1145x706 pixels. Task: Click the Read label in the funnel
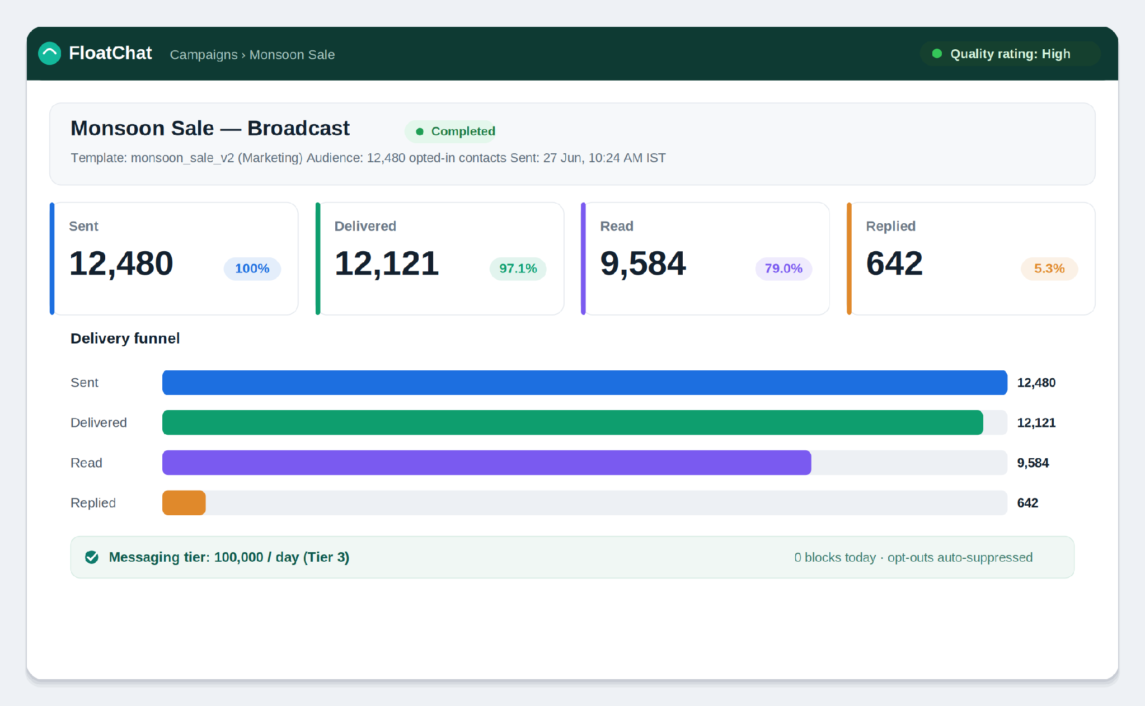[86, 463]
